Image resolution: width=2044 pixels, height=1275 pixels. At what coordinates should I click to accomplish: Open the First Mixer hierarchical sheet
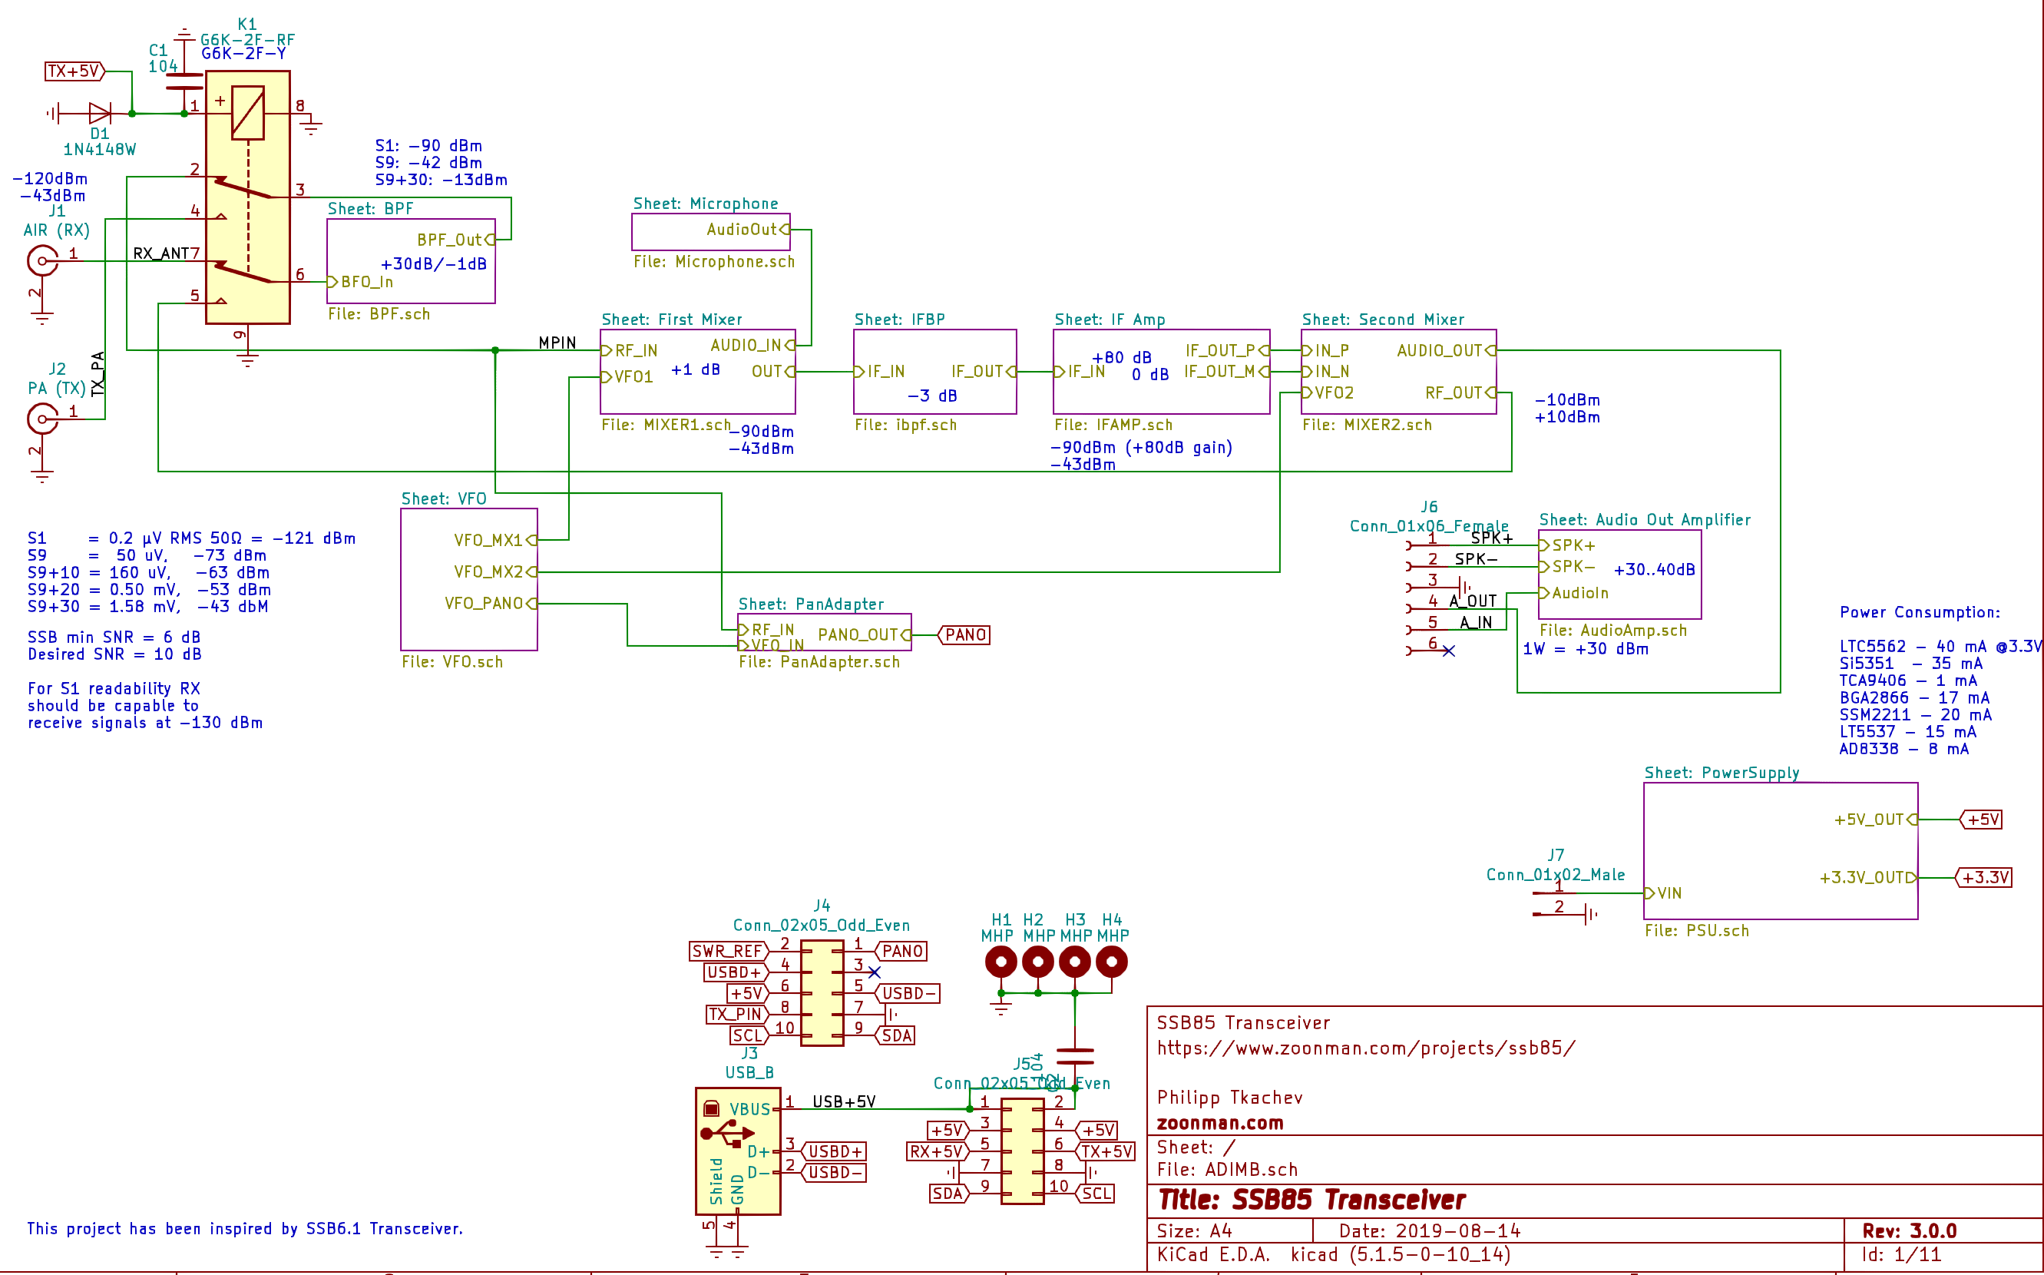(x=697, y=396)
